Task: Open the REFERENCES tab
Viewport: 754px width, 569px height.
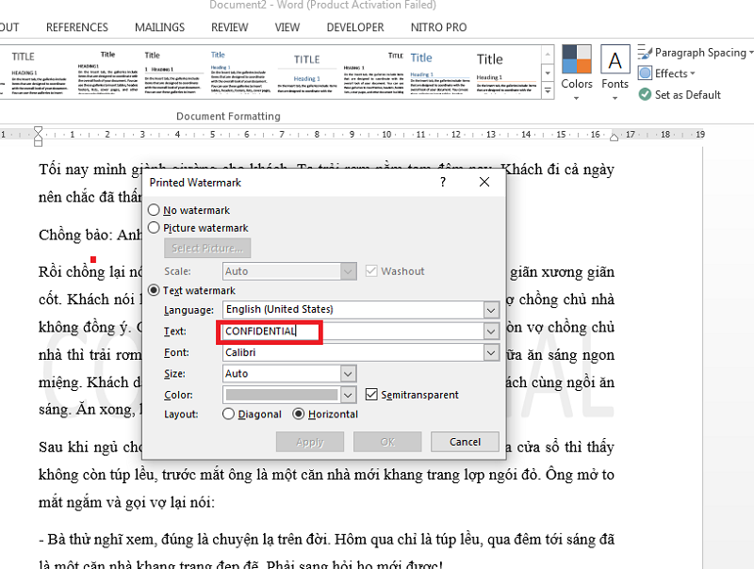Action: pyautogui.click(x=77, y=27)
